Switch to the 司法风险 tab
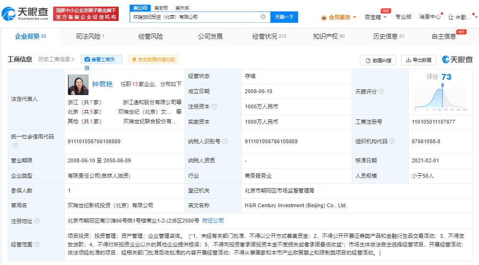The width and height of the screenshot is (479, 265). [x=90, y=37]
